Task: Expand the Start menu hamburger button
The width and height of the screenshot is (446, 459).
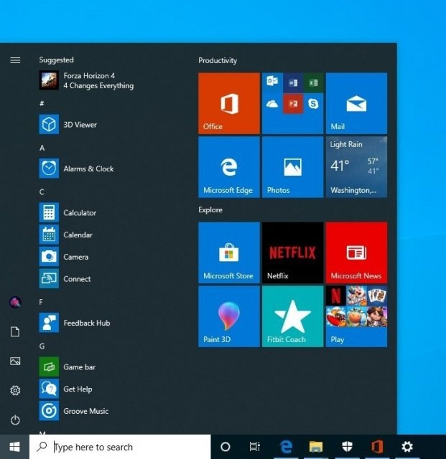Action: 15,60
